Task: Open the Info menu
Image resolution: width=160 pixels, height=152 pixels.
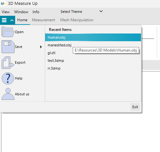Action: [x=36, y=12]
